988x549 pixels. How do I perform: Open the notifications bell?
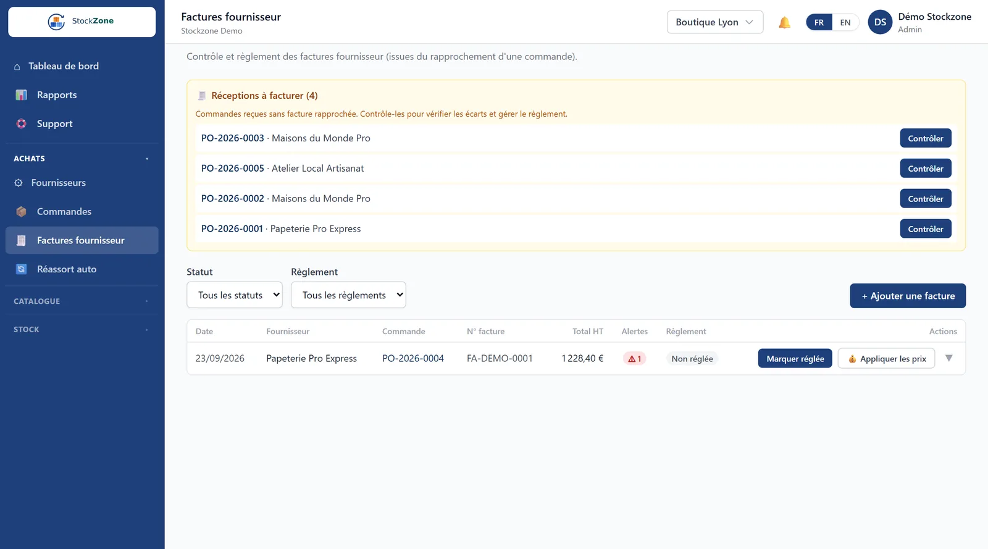coord(784,23)
